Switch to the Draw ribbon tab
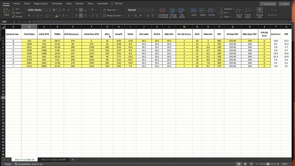This screenshot has width=295, height=166. pos(27,3)
